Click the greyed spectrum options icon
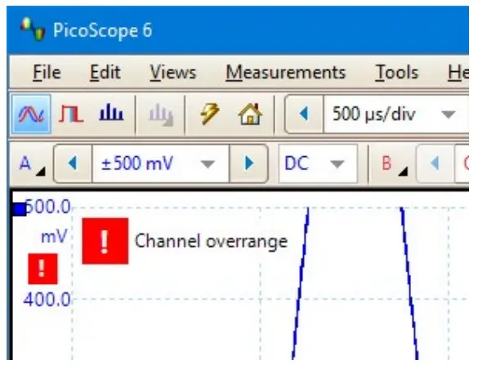The image size is (478, 391). point(161,115)
